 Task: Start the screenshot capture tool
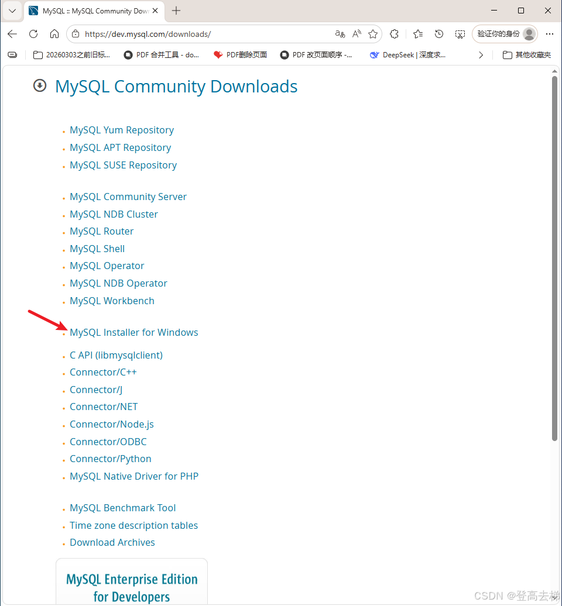[460, 34]
